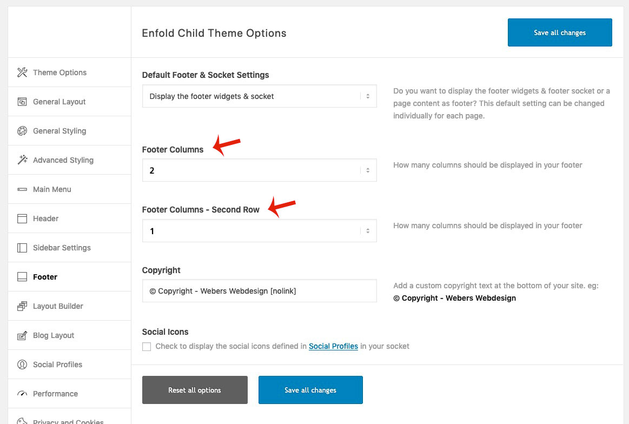Click Reset all options button
The image size is (629, 424).
195,390
